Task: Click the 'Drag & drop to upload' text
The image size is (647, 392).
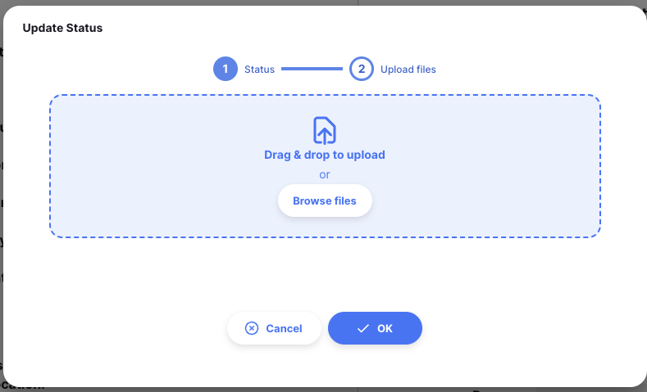Action: [x=325, y=155]
